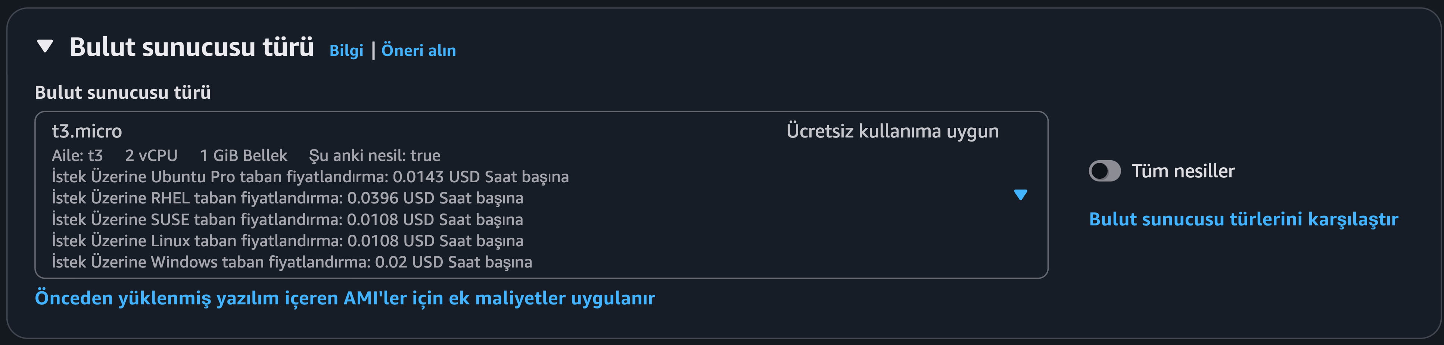Click the Linux pricing line

coord(287,240)
